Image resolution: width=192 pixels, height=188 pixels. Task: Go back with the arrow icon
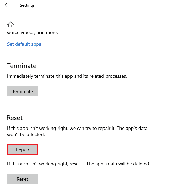7,5
